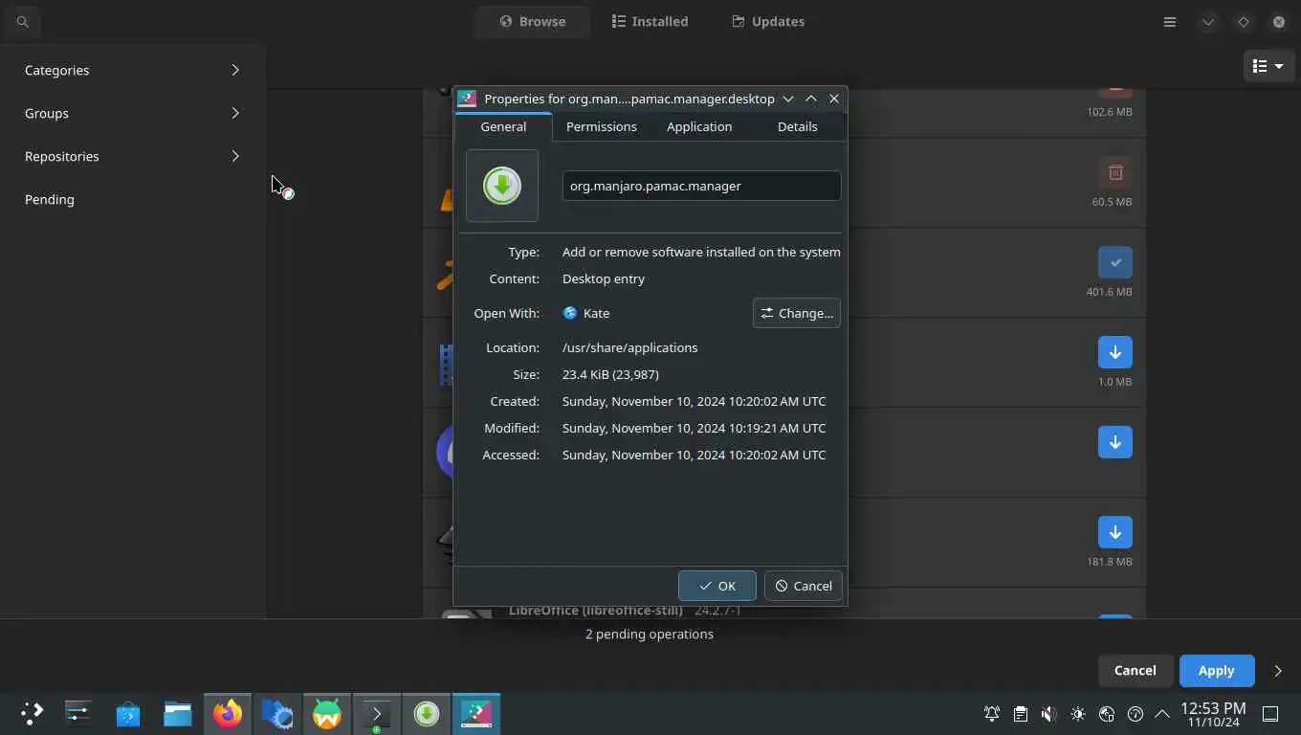Click the Properties window entry in taskbar
Viewport: 1301px width, 735px height.
coord(476,713)
